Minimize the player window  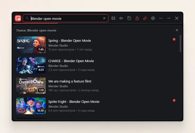169,18
